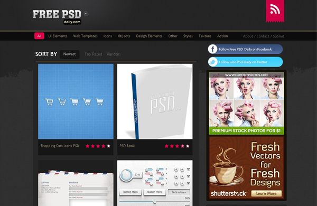This screenshot has width=317, height=206.
Task: Click the first shopping cart icon in thumbnail
Action: click(x=49, y=102)
